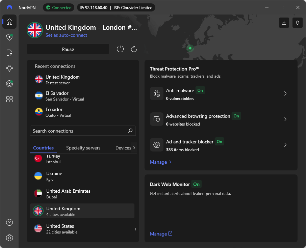Expand Advanced browsing protection chevron
The image size is (306, 248).
point(285,119)
